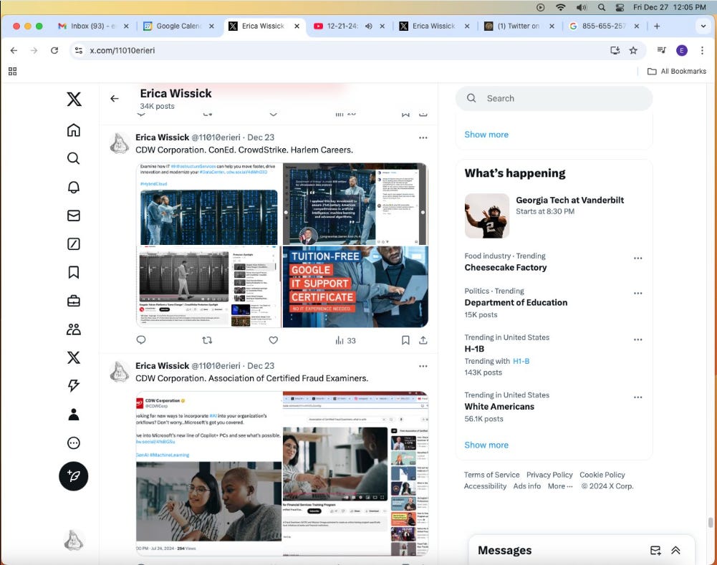
Task: Open Premium X icon in sidebar
Action: [74, 357]
